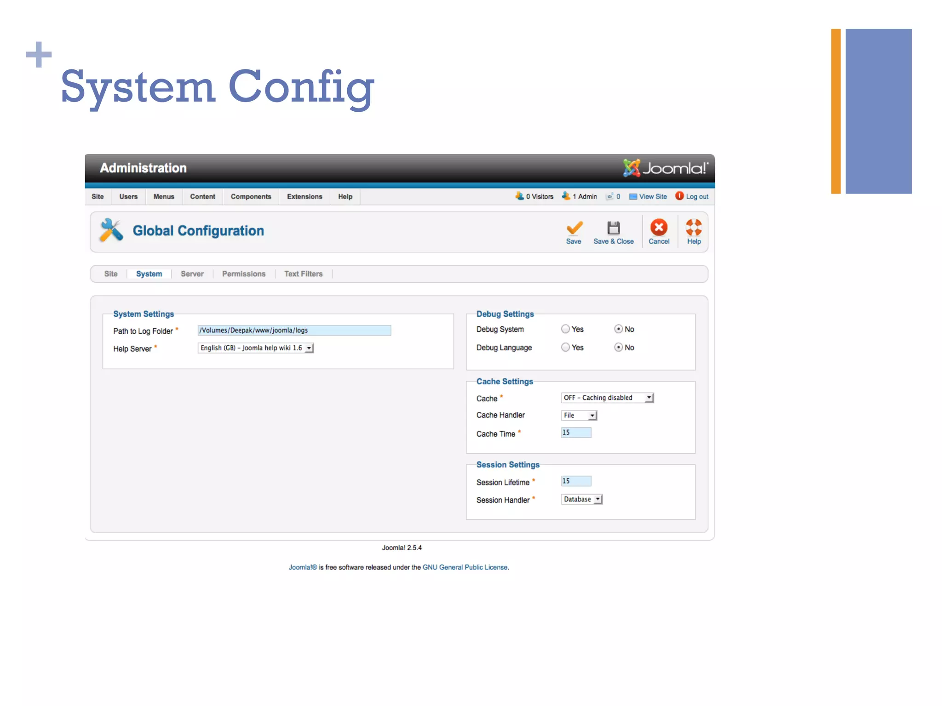Open the Cache dropdown showing OFF
This screenshot has height=706, width=942.
[607, 398]
